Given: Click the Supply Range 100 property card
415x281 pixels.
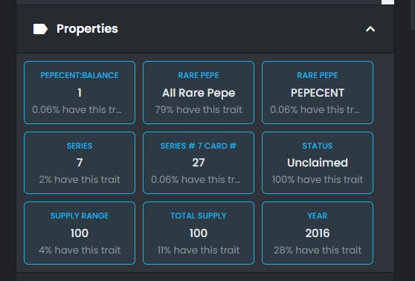Looking at the screenshot, I should click(x=80, y=233).
